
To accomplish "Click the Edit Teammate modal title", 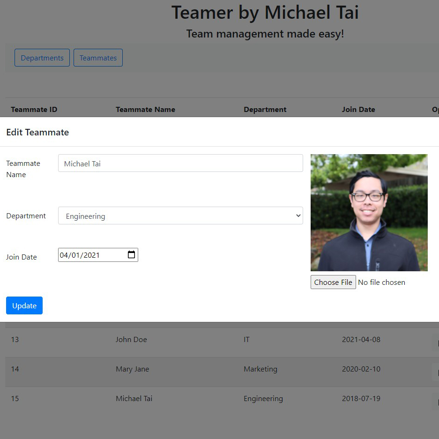I will pos(37,132).
